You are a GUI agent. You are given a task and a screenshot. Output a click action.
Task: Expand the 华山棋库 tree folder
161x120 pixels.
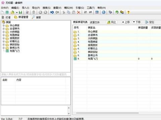pyautogui.click(x=4, y=25)
